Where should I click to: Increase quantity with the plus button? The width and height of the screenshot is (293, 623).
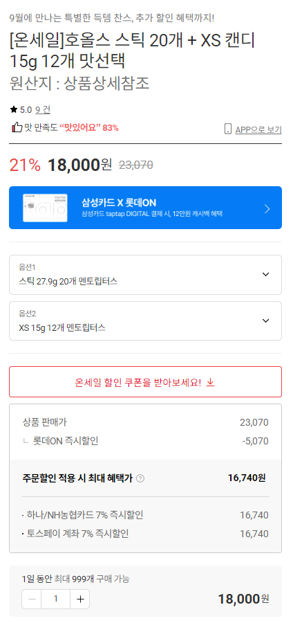pos(80,599)
